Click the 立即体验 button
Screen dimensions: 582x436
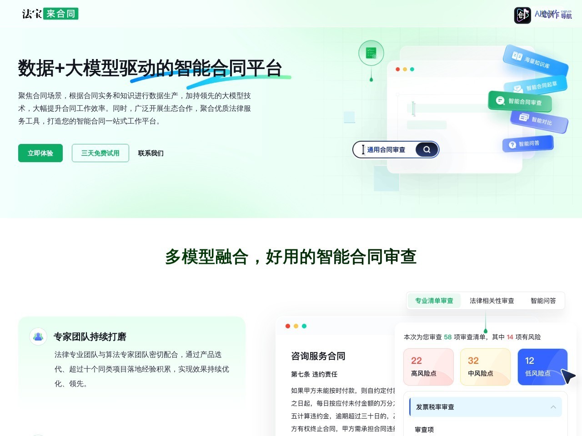[40, 153]
